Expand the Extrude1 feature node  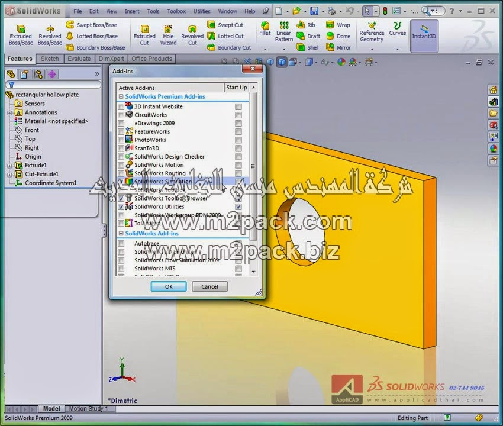coord(9,166)
